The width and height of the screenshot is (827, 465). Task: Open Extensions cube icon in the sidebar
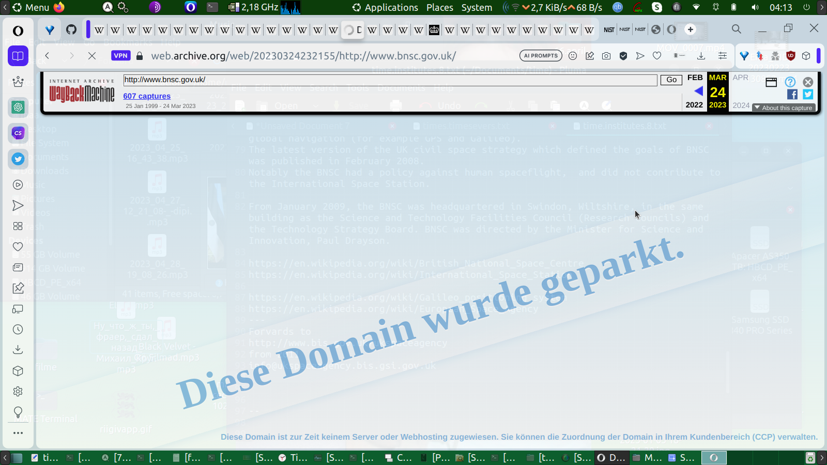click(18, 371)
